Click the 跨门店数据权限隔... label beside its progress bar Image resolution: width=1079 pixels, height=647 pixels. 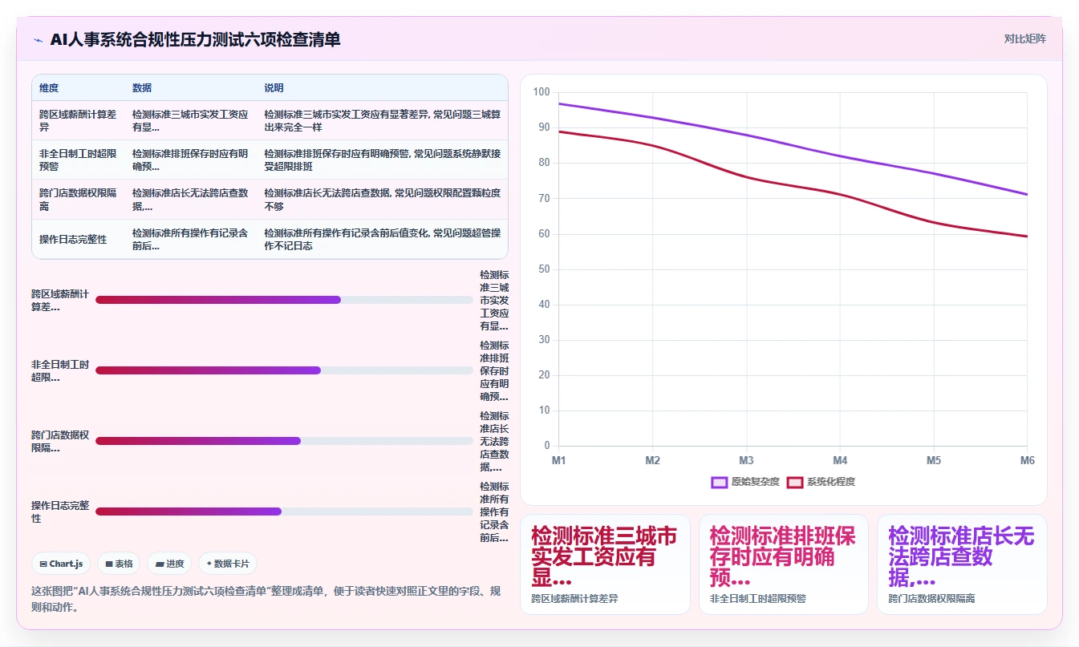[60, 441]
